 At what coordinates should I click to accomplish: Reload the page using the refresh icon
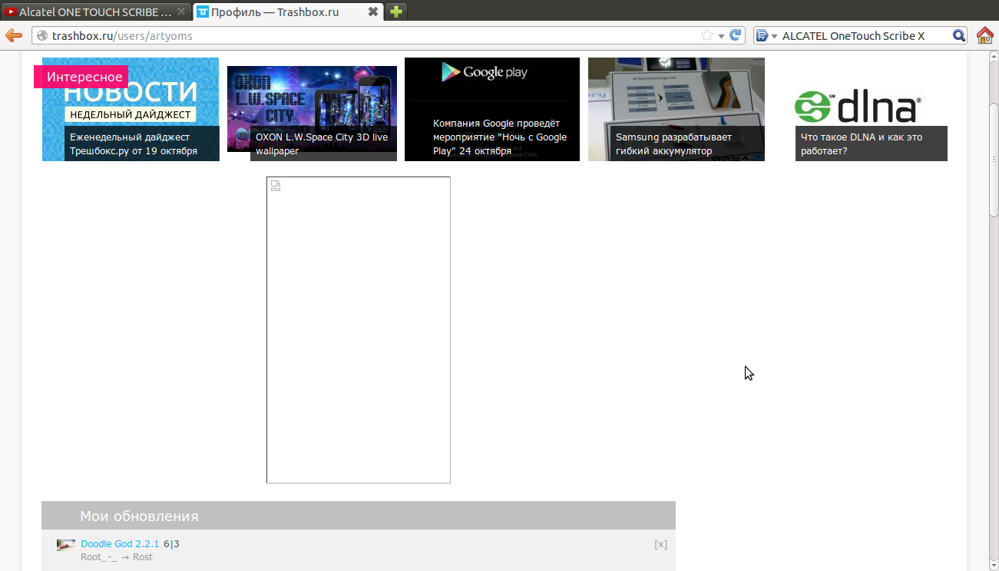click(736, 35)
